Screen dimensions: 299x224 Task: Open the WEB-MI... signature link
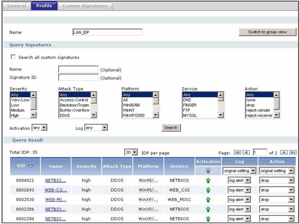coord(56,200)
